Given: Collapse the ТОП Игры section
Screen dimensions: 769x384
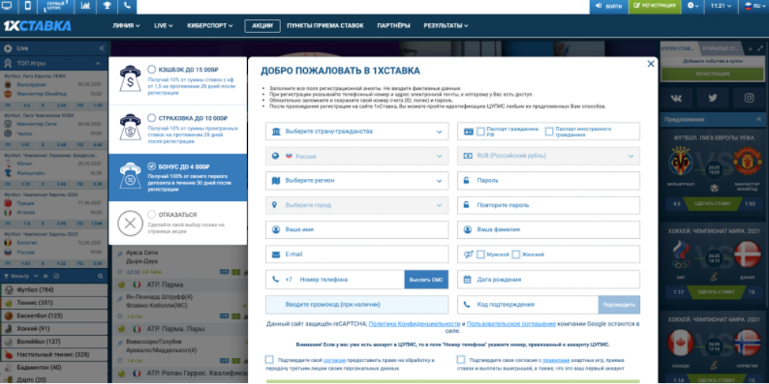Looking at the screenshot, I should (98, 64).
